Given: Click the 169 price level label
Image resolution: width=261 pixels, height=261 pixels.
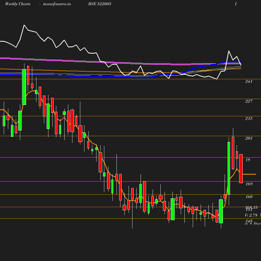Looking at the screenshot, I should [249, 184].
